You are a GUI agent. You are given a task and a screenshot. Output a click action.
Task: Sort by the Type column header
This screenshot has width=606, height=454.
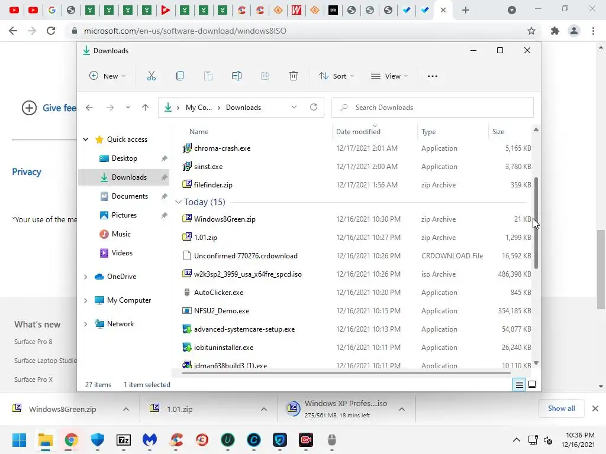coord(428,132)
